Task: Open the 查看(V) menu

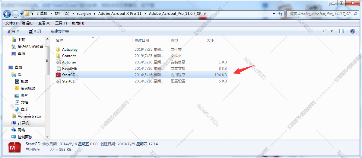Action: coord(44,23)
